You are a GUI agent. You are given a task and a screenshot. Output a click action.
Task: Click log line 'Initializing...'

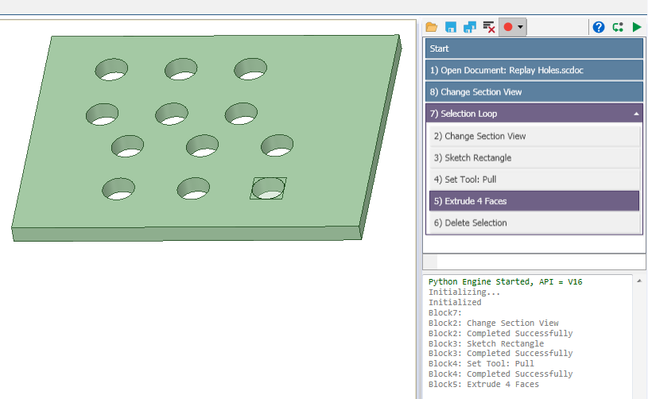pyautogui.click(x=464, y=292)
